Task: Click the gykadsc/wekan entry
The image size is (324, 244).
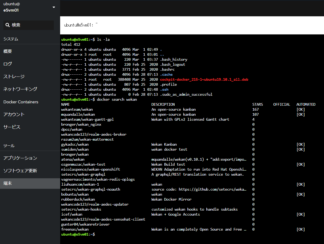Action: coord(75,144)
